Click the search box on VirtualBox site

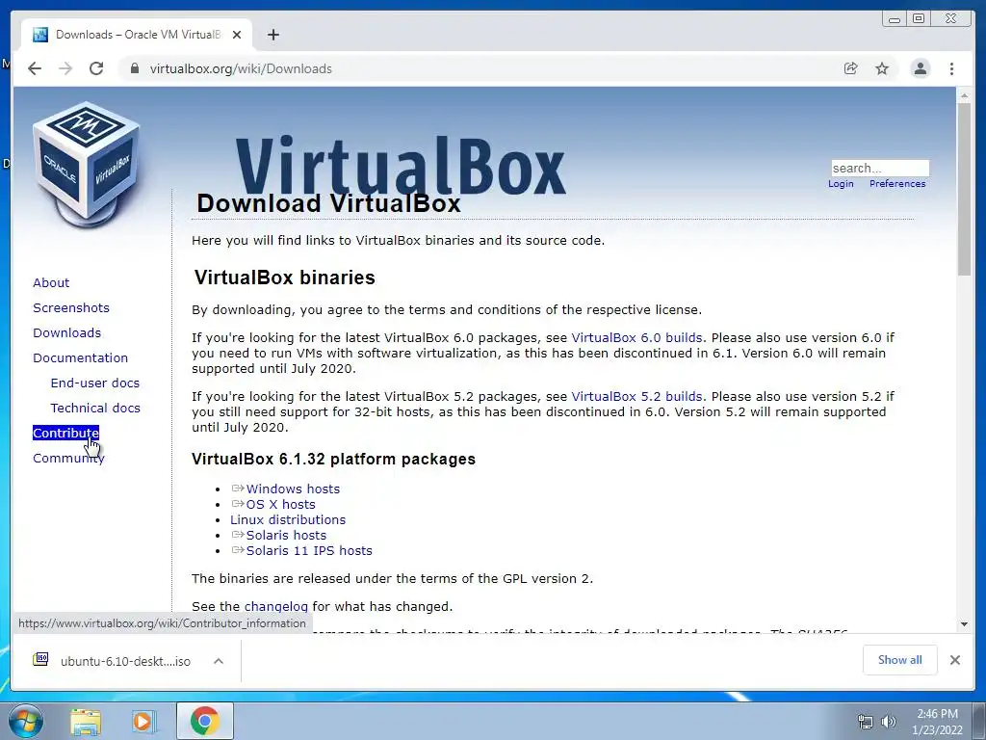click(880, 168)
